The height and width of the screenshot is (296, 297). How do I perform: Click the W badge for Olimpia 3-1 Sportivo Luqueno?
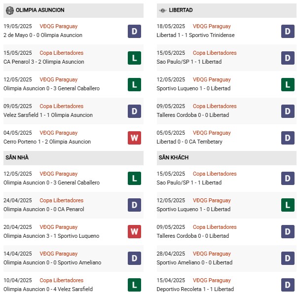click(x=134, y=231)
